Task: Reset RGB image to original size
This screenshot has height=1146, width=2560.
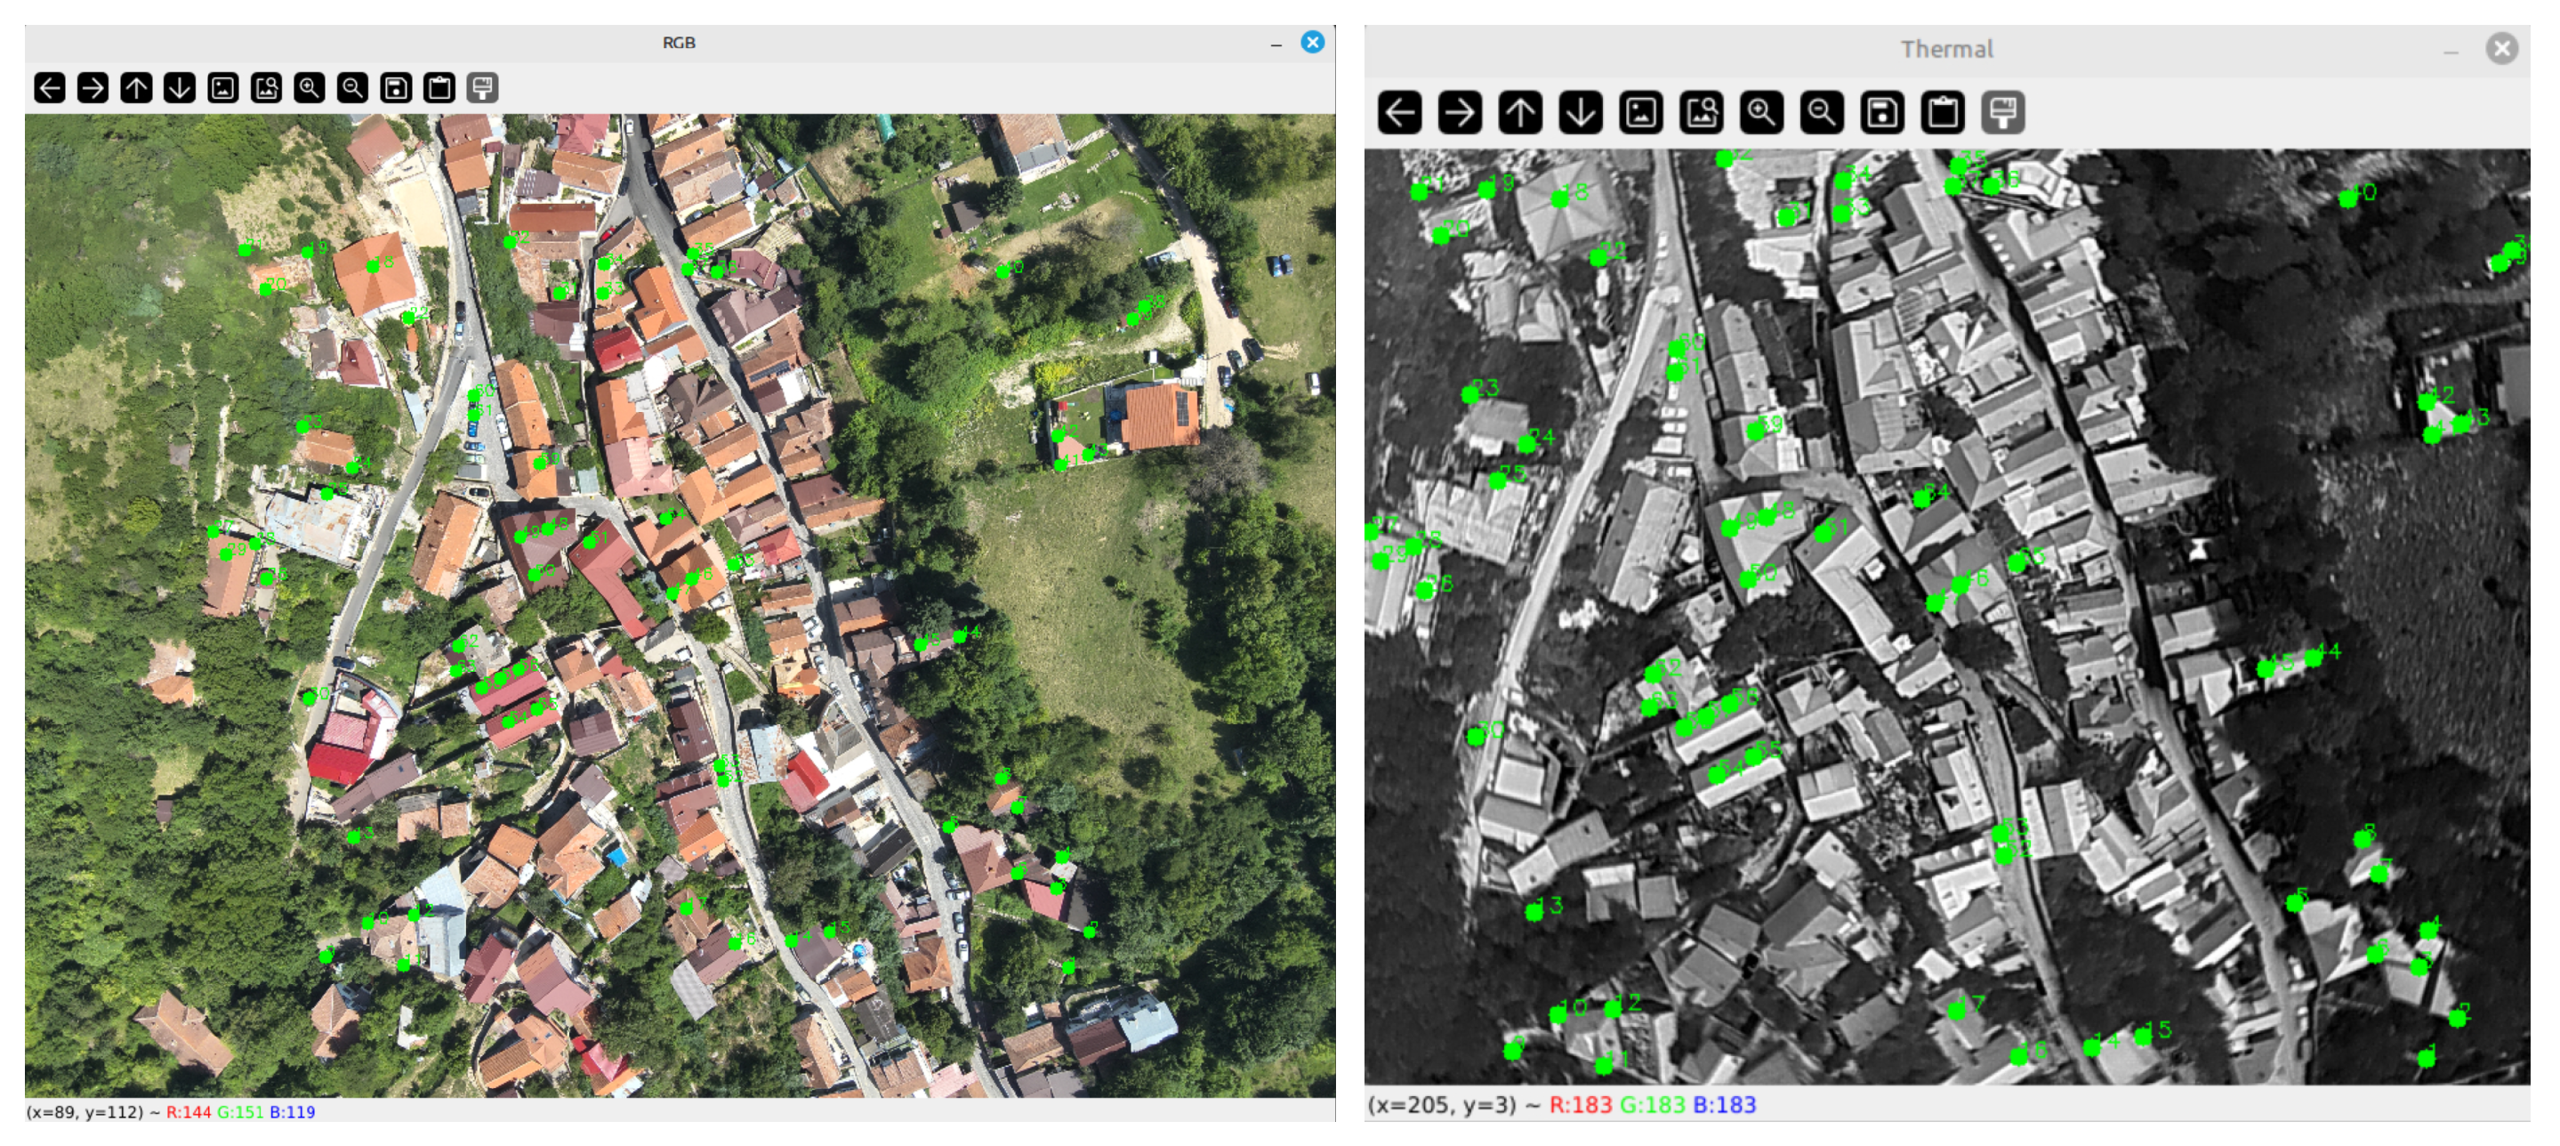Action: 222,88
